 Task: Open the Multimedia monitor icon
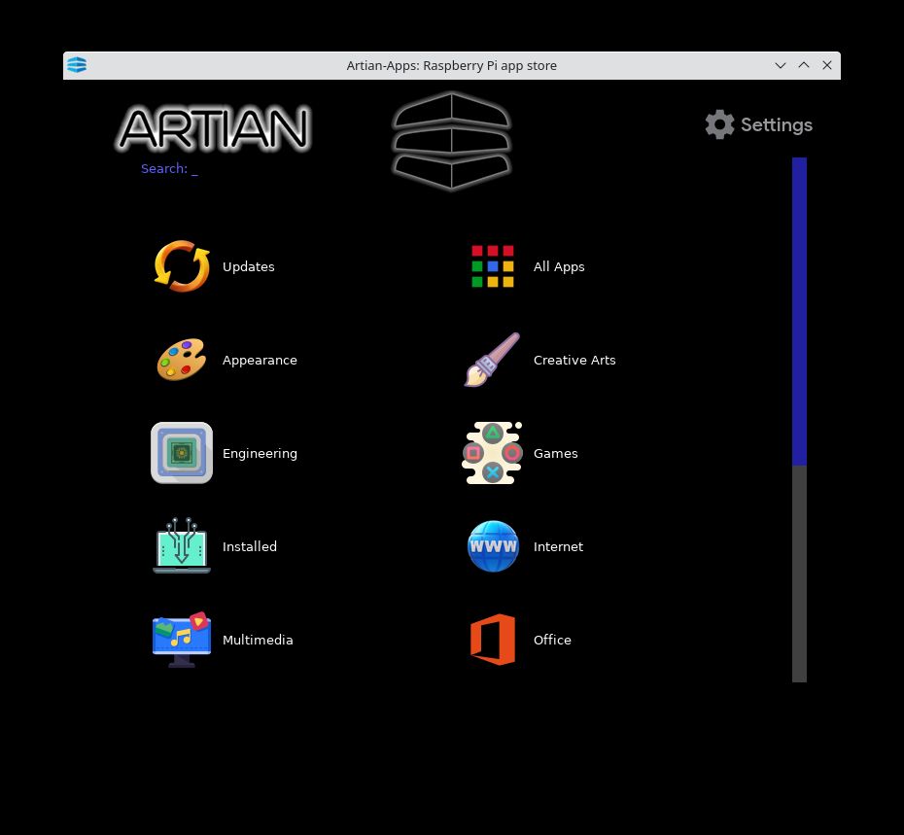click(x=182, y=640)
